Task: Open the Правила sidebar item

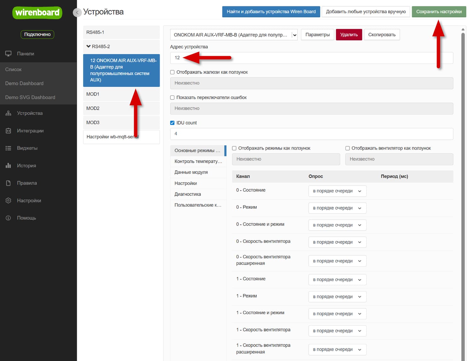Action: pos(27,183)
